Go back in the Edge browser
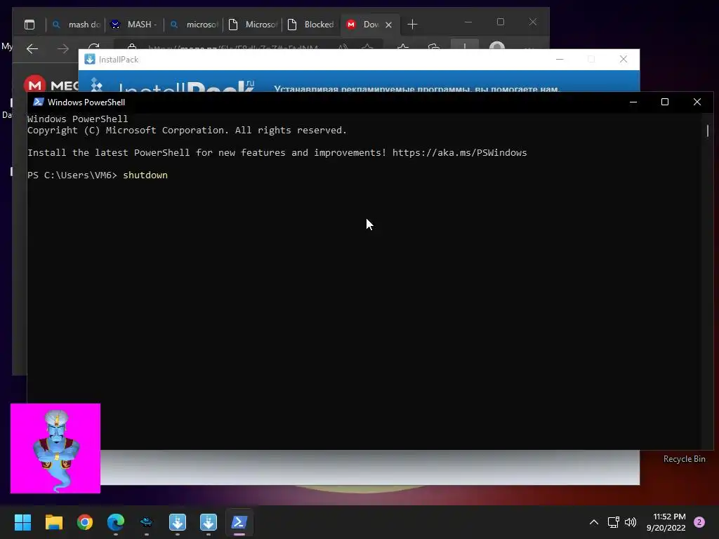Viewport: 719px width, 539px height. pos(32,48)
